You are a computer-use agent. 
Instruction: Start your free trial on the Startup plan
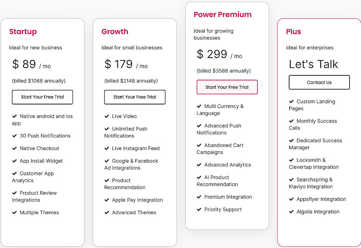click(42, 97)
